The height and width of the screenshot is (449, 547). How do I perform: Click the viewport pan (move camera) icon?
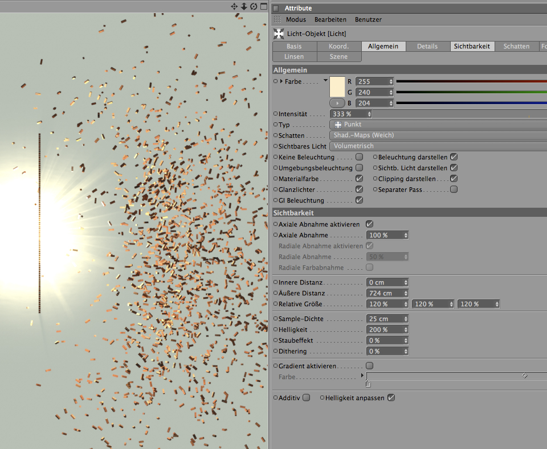[x=234, y=6]
